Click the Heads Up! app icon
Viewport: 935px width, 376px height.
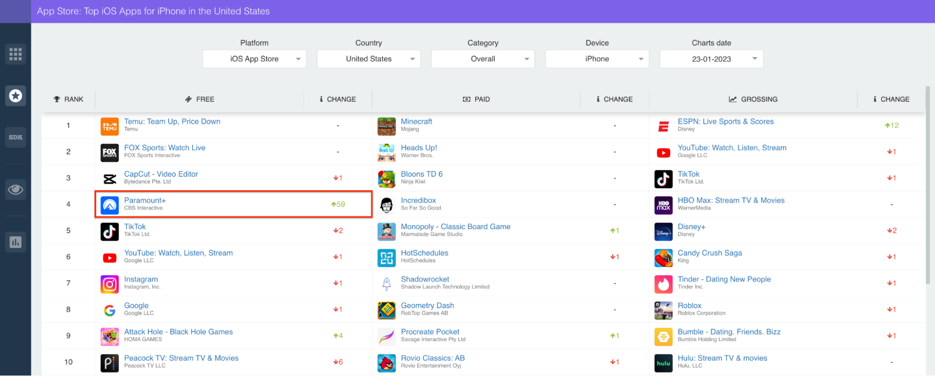coord(386,152)
